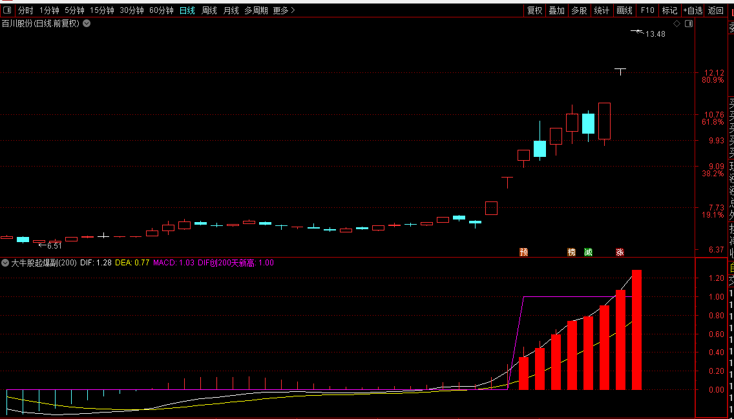
Task: Open dropdown next to 百川股份(日线 前复权)
Action: tap(87, 23)
